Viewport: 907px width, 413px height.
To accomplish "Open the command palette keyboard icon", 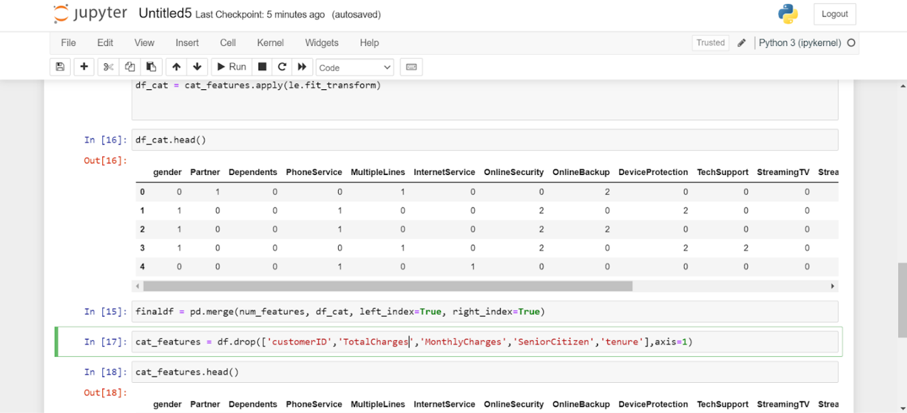I will pos(411,67).
